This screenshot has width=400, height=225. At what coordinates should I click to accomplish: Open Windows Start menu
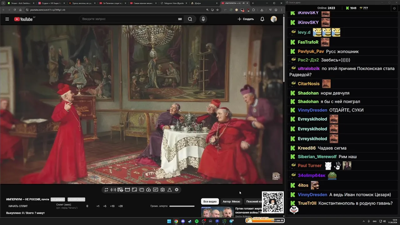point(169,221)
